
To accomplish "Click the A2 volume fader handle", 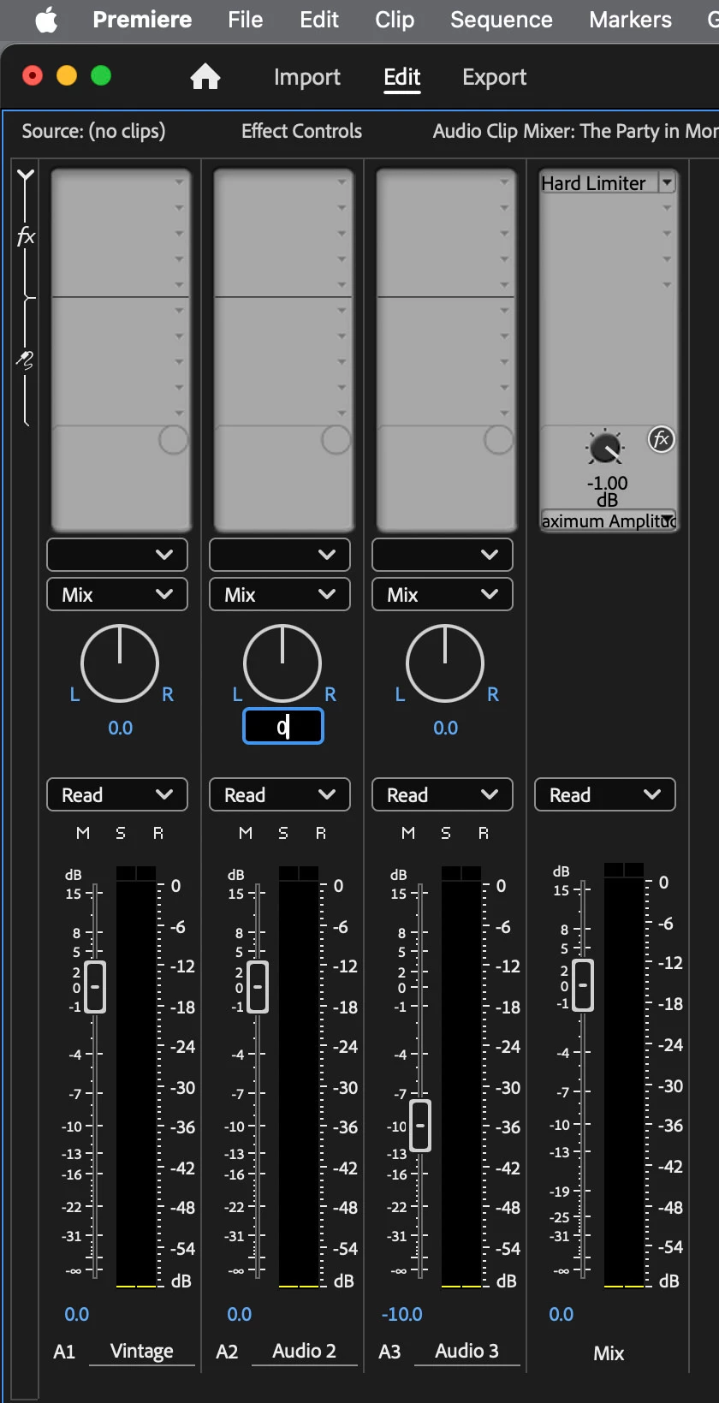I will [258, 987].
